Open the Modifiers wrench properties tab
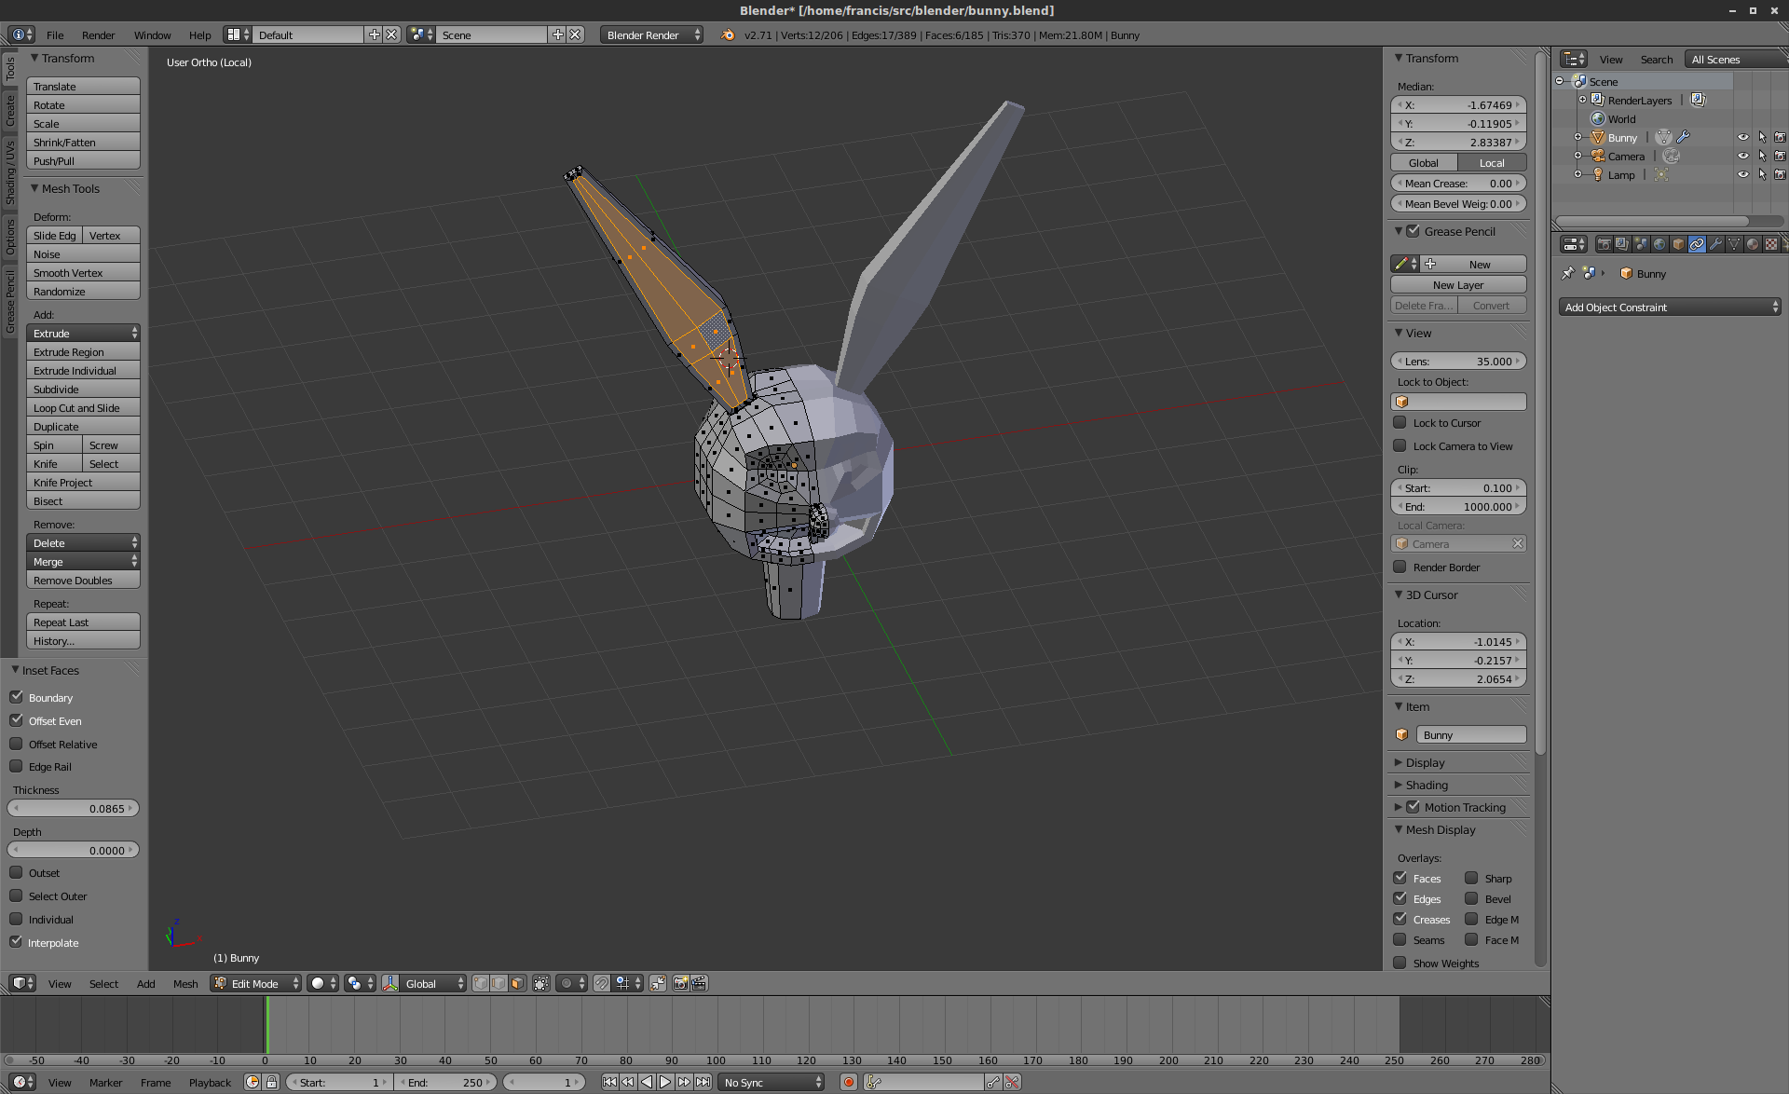1789x1094 pixels. pos(1715,244)
